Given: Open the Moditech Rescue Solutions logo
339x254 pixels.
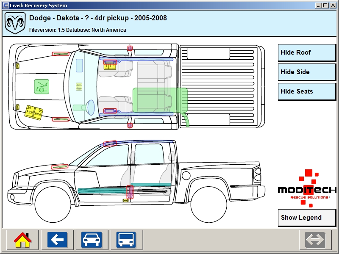Looking at the screenshot, I should tap(307, 189).
